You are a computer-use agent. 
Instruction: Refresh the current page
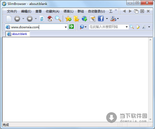click(x=42, y=19)
